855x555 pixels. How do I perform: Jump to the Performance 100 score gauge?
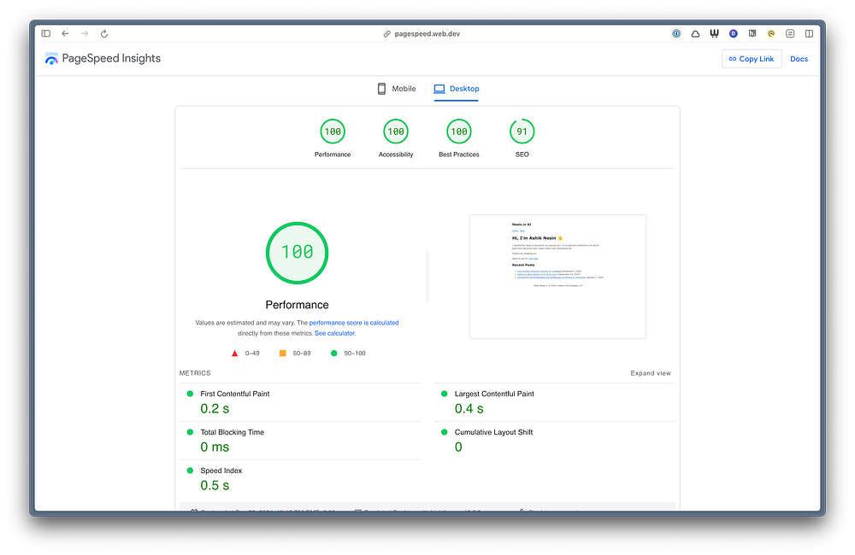(333, 131)
